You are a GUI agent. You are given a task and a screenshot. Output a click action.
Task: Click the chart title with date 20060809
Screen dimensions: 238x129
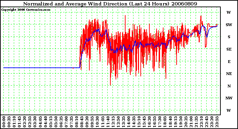point(110,4)
